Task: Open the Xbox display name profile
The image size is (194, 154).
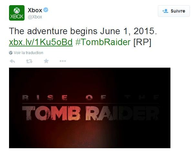Action: click(x=35, y=10)
